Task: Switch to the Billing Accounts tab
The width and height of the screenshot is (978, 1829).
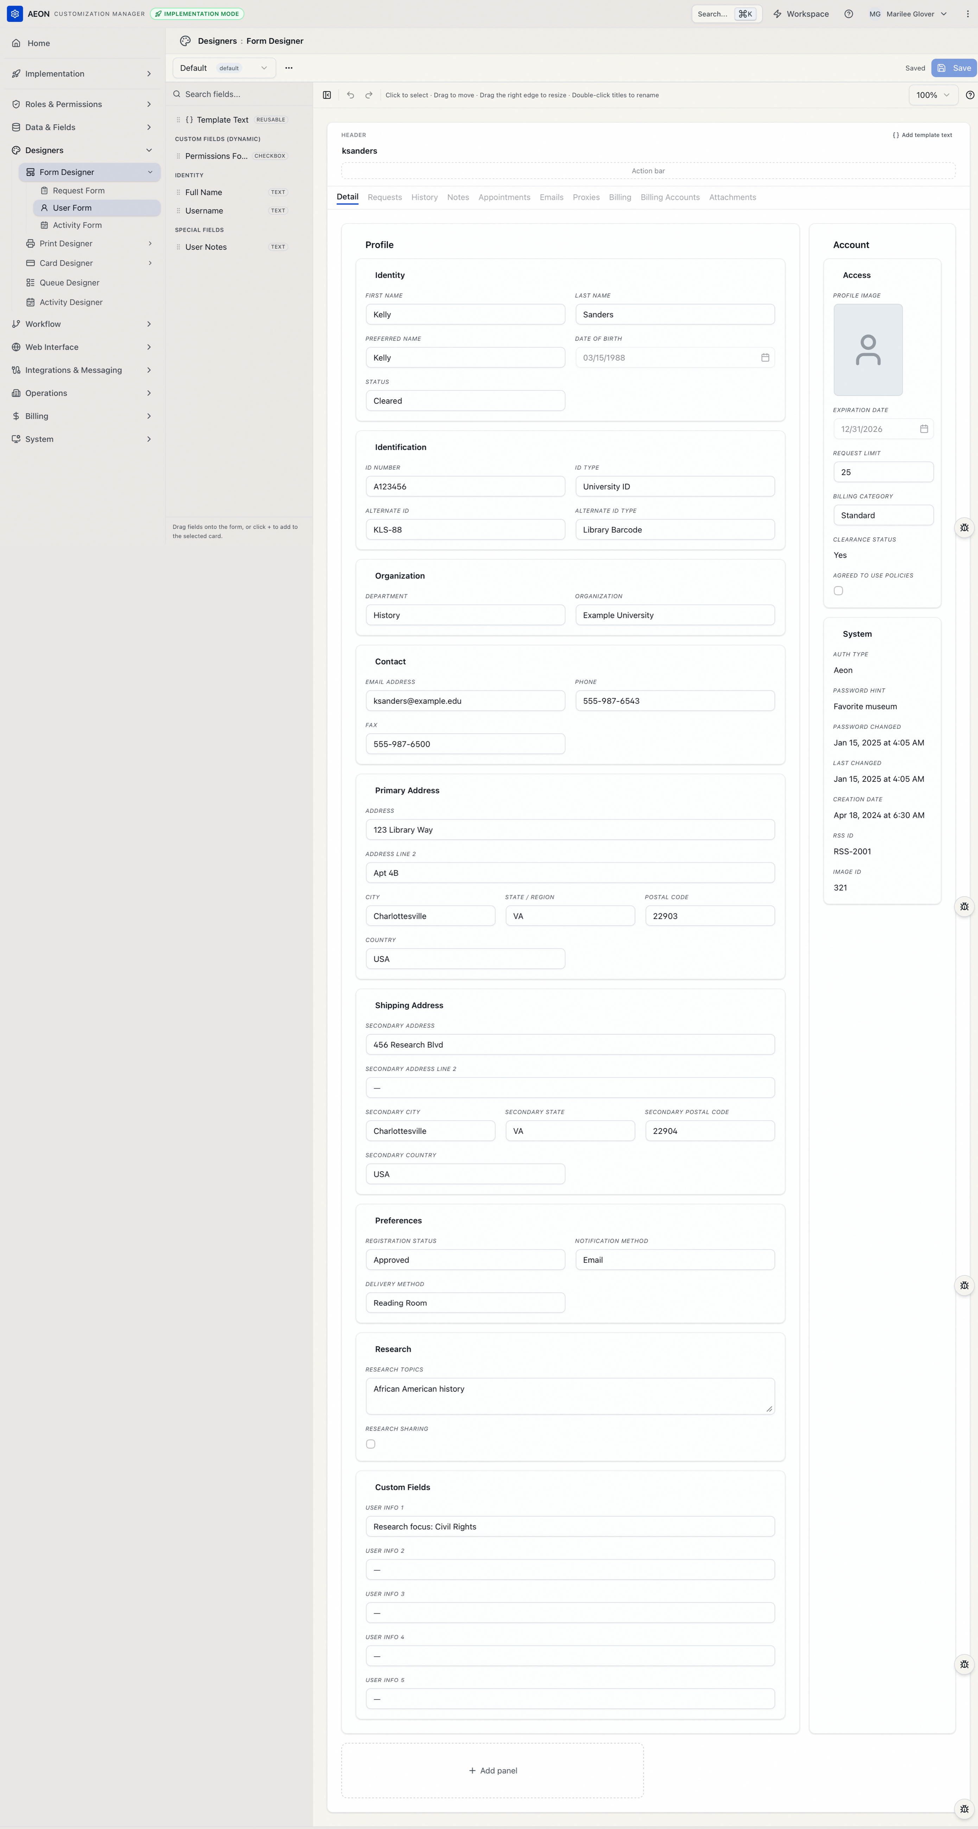Action: coord(670,197)
